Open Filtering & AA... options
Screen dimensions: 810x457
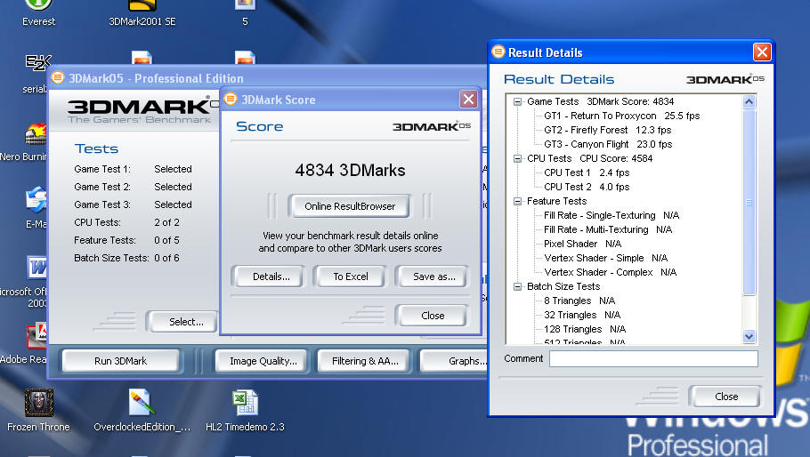coord(365,361)
